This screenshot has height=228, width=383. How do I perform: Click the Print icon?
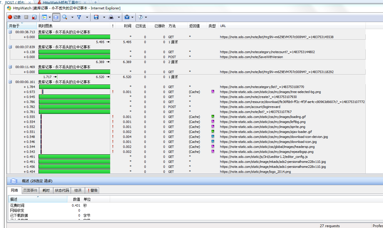(x=111, y=17)
